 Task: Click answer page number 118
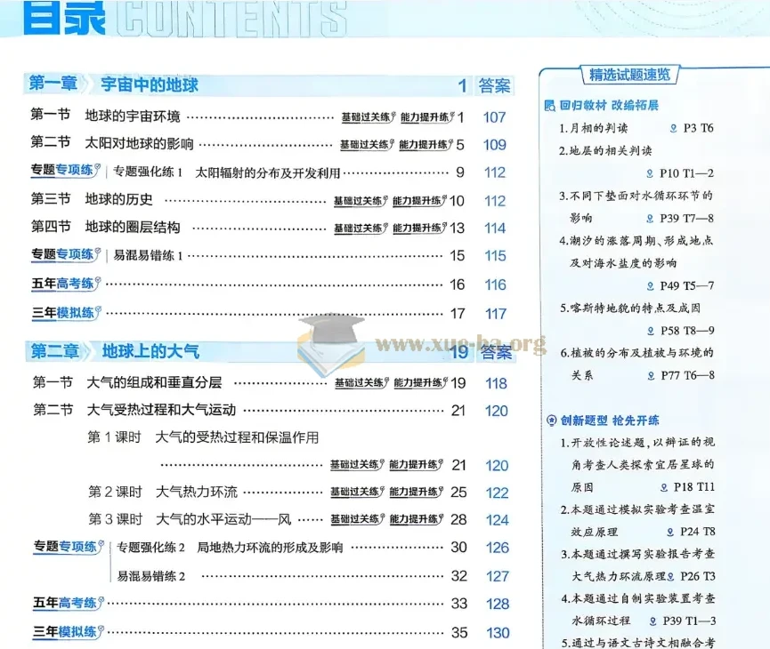coord(496,383)
